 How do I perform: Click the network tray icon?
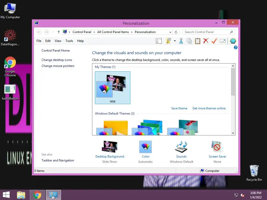coord(236,195)
